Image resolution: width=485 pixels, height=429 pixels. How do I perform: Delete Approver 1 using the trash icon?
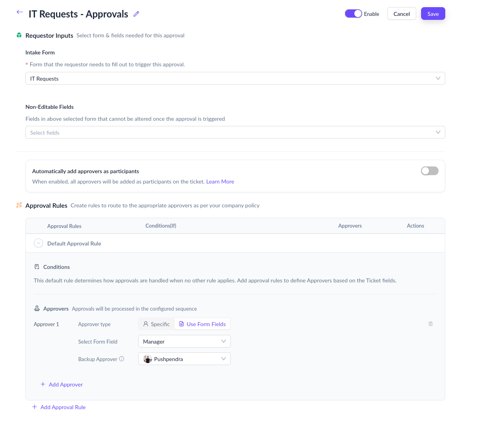point(431,324)
